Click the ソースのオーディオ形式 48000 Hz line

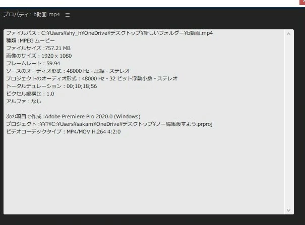(68, 71)
